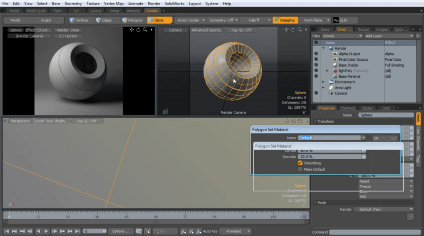424x236 pixels.
Task: Click the magnifier zoom icon in render preview
Action: [x=144, y=29]
